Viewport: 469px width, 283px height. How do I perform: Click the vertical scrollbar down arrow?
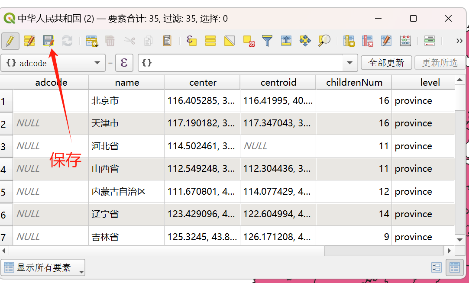460,240
